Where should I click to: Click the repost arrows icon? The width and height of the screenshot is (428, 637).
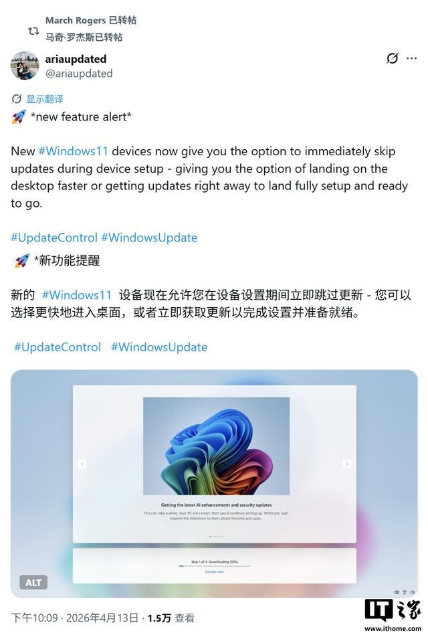click(33, 31)
